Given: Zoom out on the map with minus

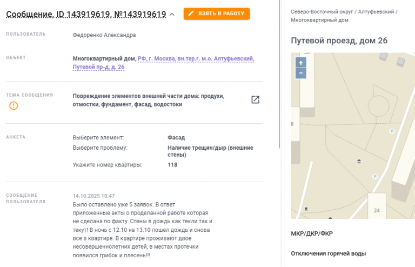Looking at the screenshot, I should tap(301, 72).
